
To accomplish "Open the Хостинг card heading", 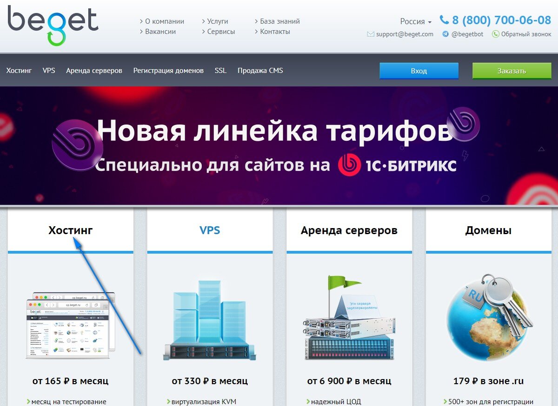I will 71,230.
